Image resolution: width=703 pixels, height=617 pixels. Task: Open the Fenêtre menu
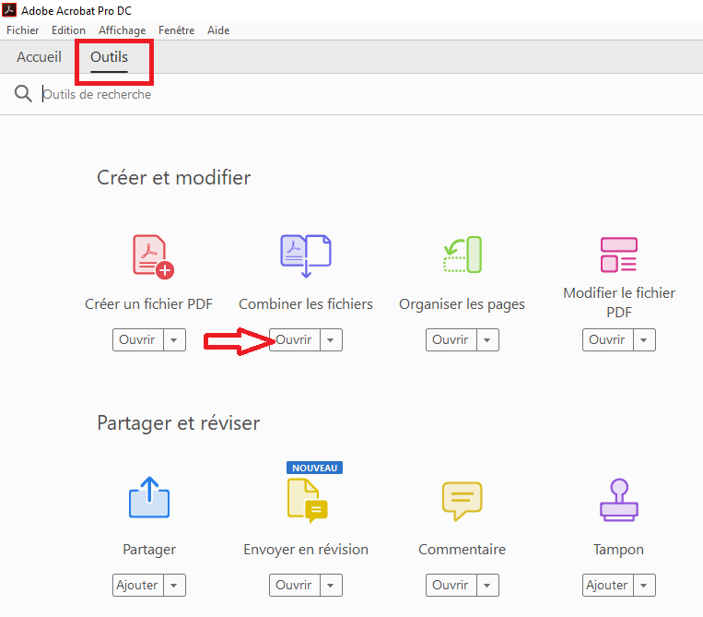(x=177, y=30)
